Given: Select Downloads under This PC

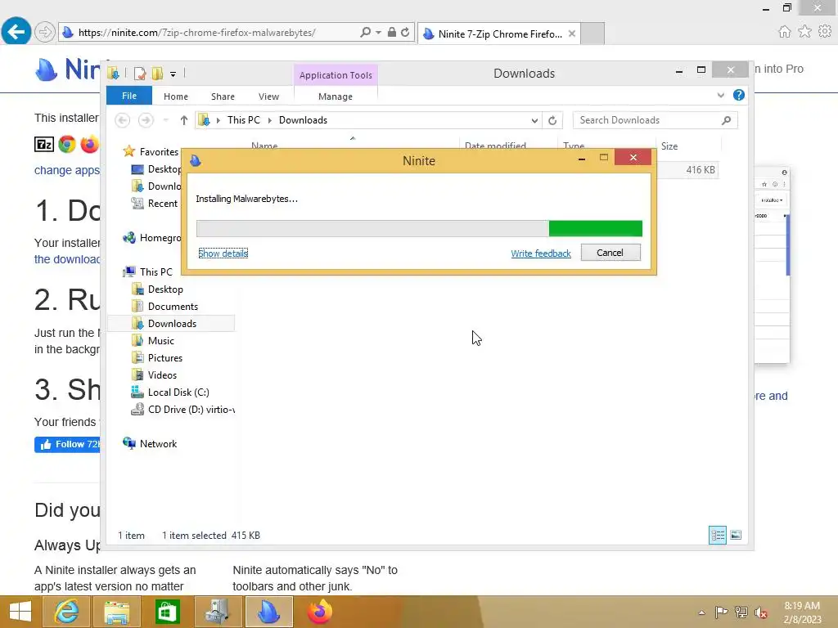Looking at the screenshot, I should tap(171, 324).
